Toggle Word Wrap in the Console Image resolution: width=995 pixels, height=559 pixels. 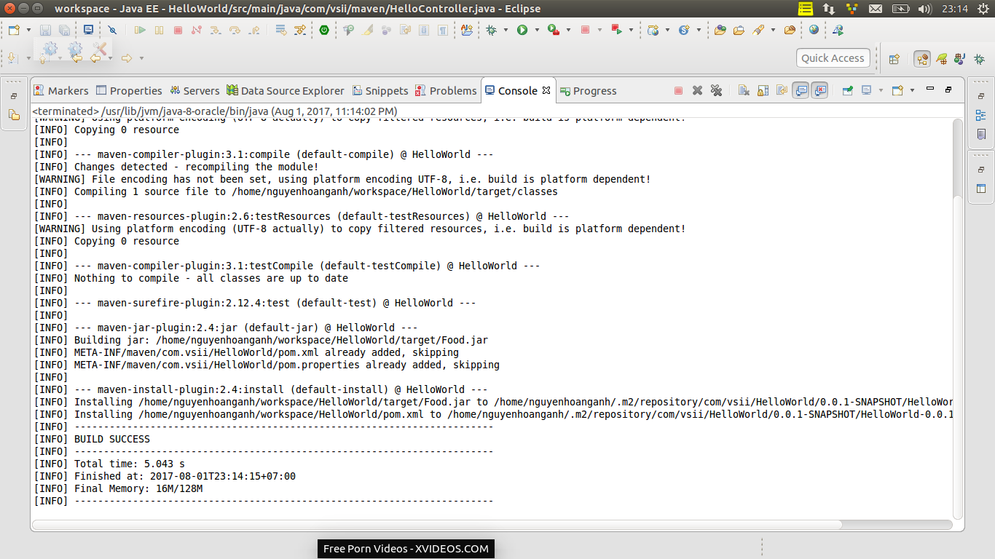click(x=782, y=90)
